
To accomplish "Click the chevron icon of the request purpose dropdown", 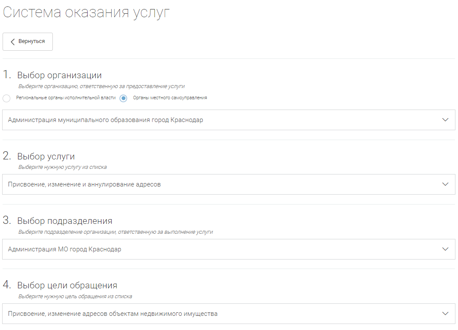I will point(445,314).
